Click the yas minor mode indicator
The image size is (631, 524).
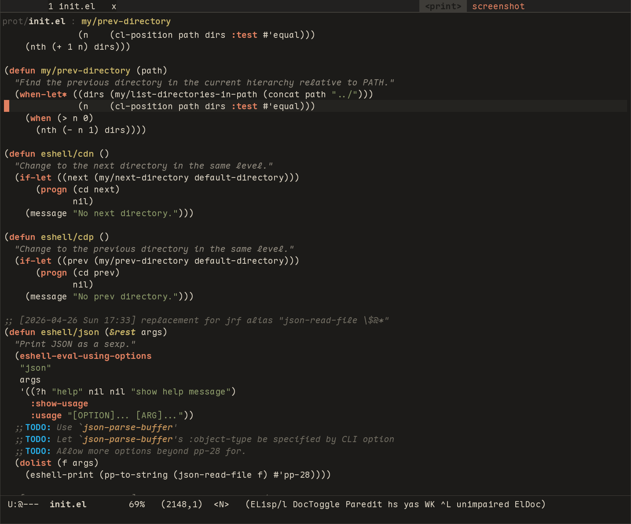click(x=411, y=504)
